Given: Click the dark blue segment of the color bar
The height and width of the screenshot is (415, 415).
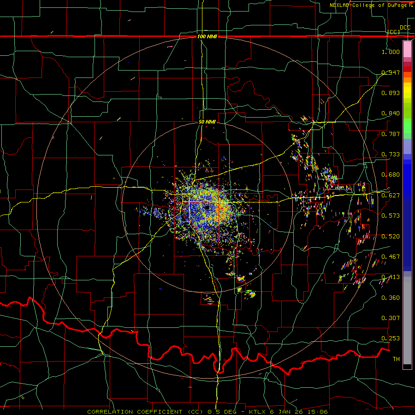Looking at the screenshot, I should point(407,236).
